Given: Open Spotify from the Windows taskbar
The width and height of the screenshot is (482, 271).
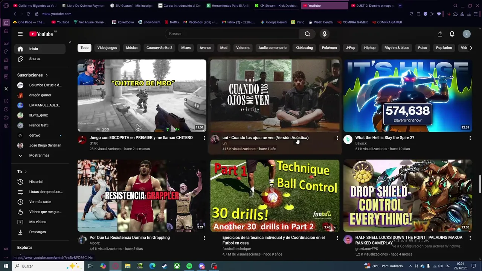Looking at the screenshot, I should click(189, 266).
